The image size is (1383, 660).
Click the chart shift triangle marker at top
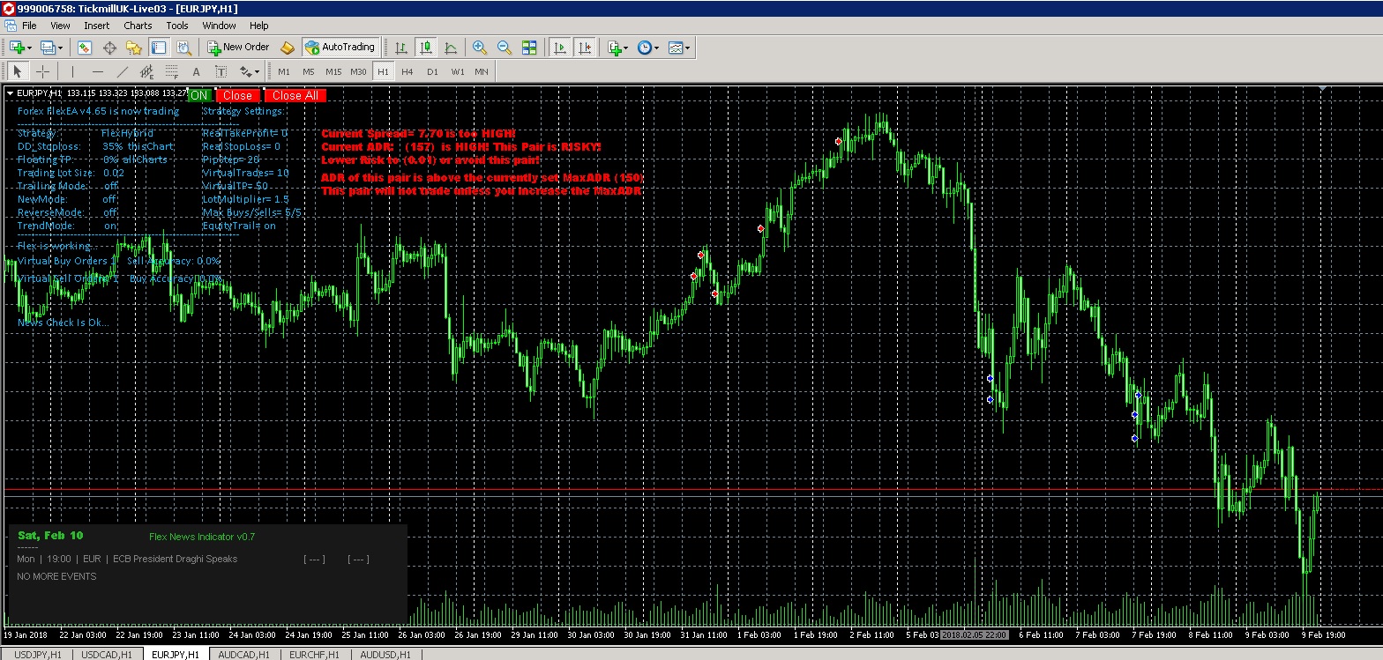click(1323, 89)
